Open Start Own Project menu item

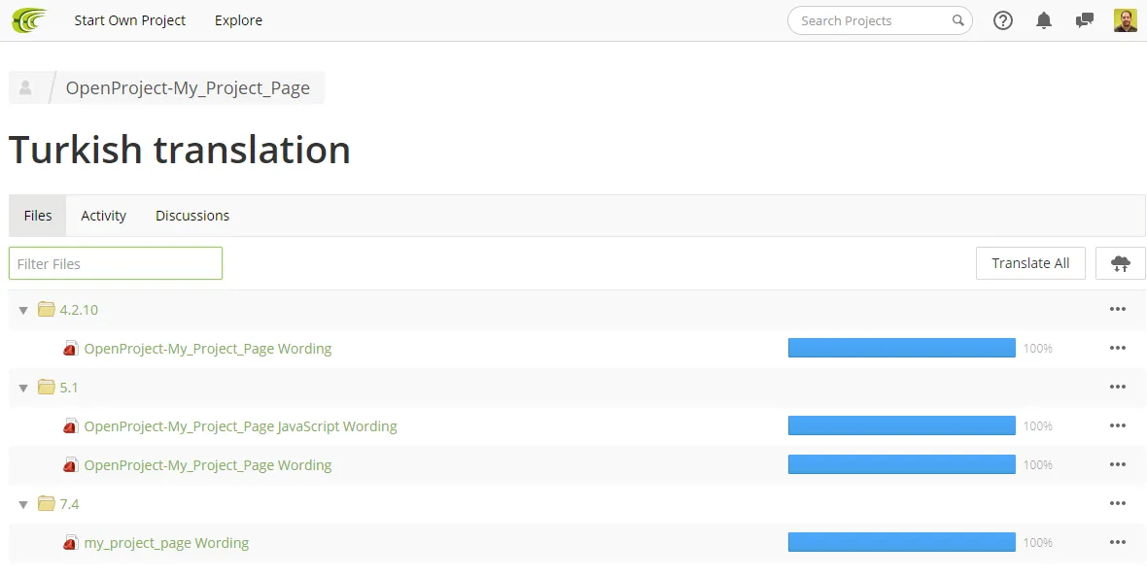click(129, 20)
